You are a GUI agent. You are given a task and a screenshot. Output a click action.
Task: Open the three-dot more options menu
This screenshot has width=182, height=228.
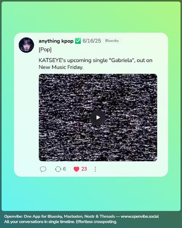(95, 169)
